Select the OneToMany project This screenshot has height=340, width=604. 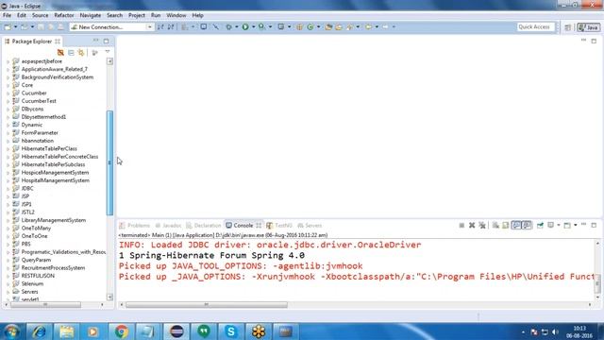[36, 228]
